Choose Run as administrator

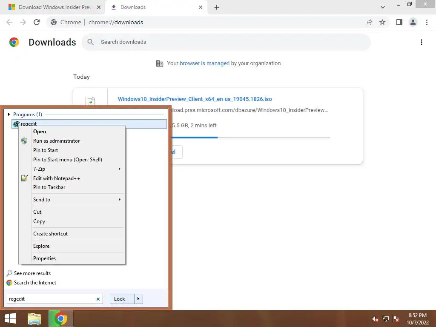click(x=56, y=141)
